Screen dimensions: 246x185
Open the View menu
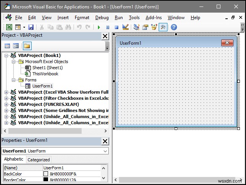[x=47, y=18]
